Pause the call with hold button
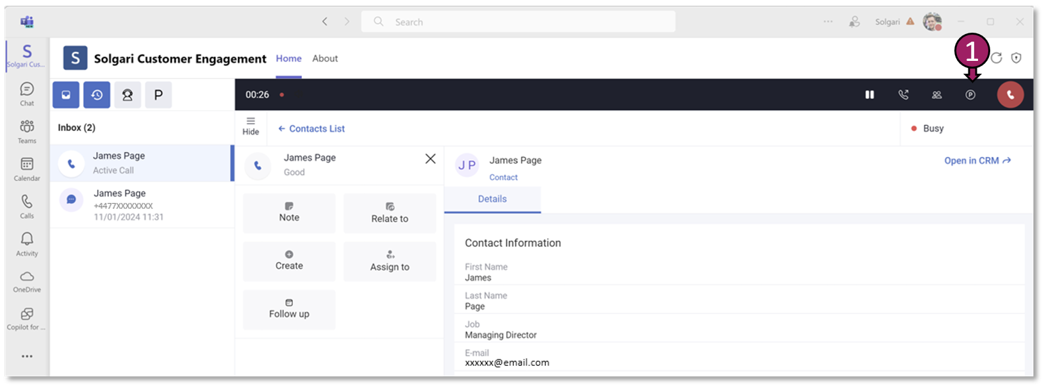The image size is (1046, 389). (x=869, y=95)
